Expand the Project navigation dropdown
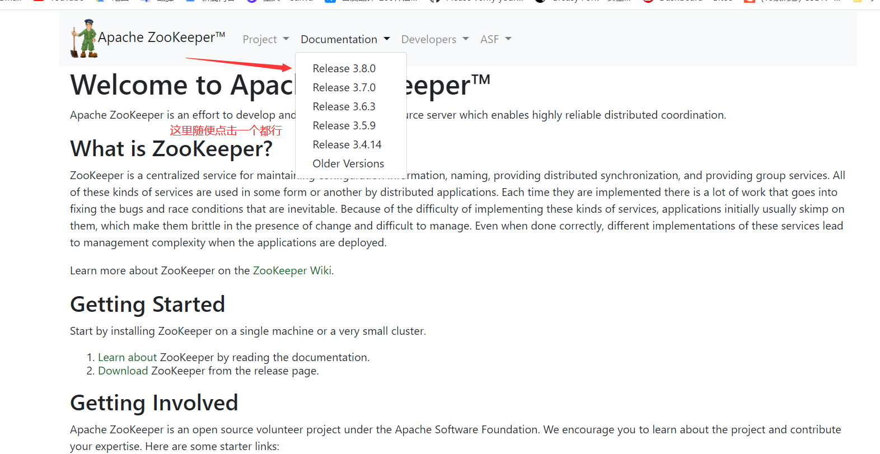The width and height of the screenshot is (880, 454). click(x=266, y=39)
